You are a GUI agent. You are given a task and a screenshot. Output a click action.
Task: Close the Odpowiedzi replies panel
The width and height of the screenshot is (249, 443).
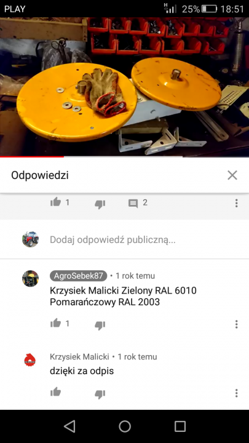232,175
